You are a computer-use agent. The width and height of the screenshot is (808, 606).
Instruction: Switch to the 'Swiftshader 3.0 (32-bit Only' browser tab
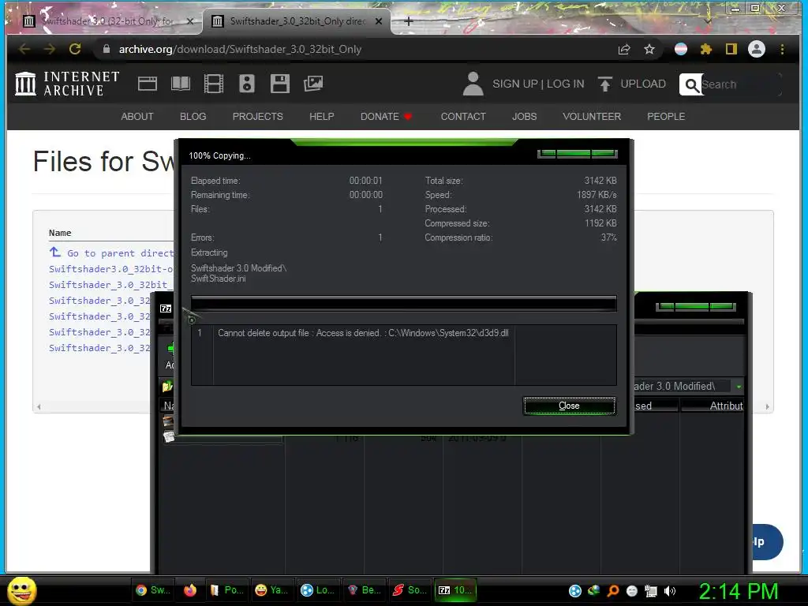(x=106, y=21)
